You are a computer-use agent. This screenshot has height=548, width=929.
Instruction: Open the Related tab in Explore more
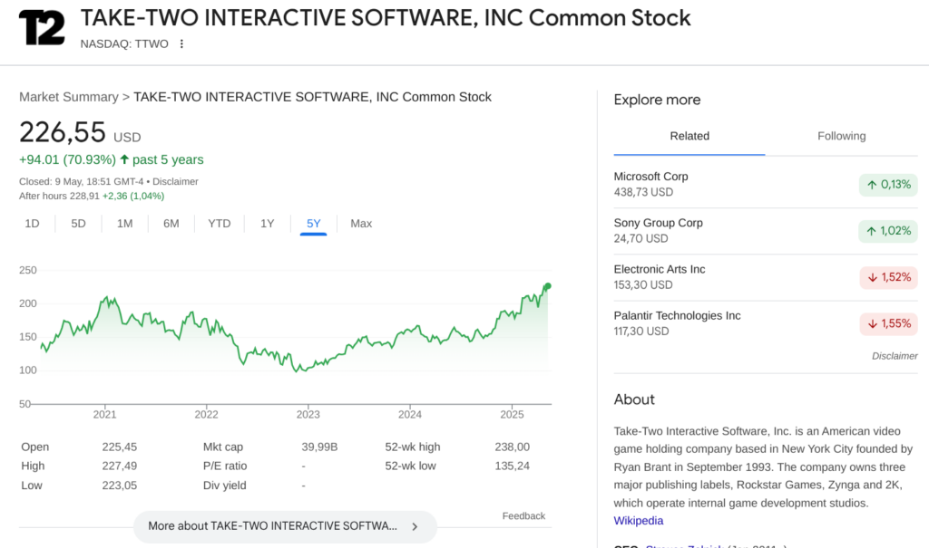click(689, 136)
